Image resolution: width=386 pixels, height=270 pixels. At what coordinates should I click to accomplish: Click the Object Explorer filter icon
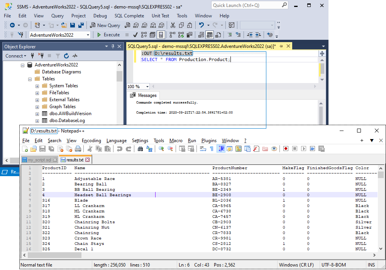pyautogui.click(x=58, y=56)
